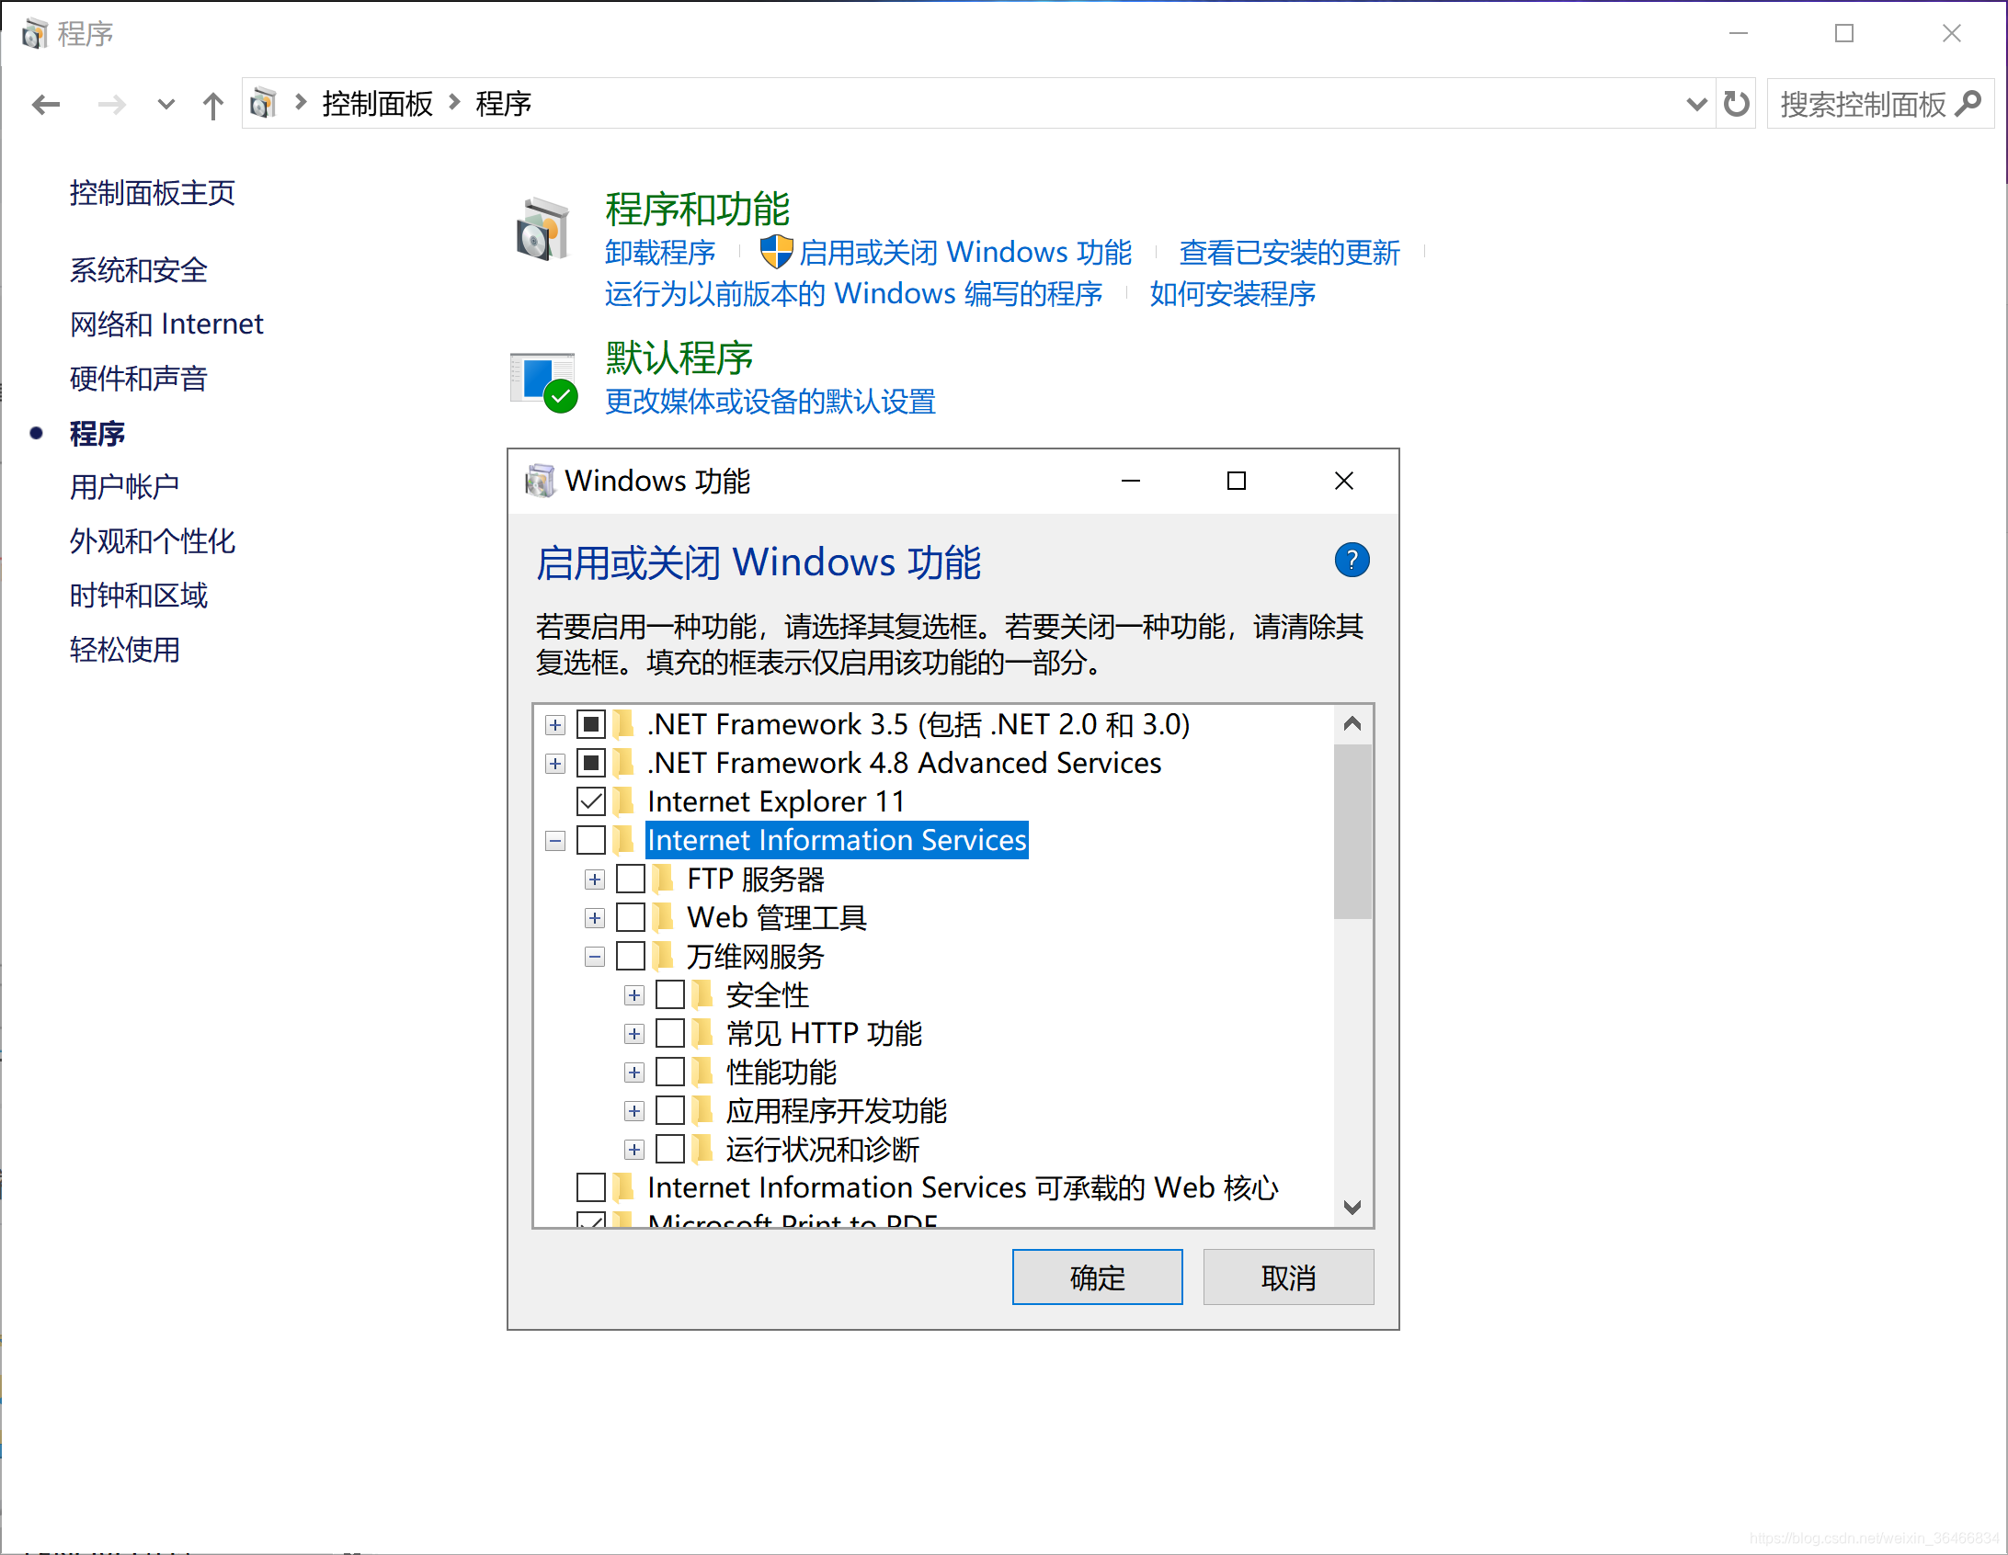
Task: Check Web 管理工具 checkbox
Action: tap(631, 918)
